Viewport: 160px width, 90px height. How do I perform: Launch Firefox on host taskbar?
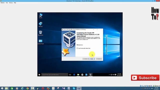point(48,88)
